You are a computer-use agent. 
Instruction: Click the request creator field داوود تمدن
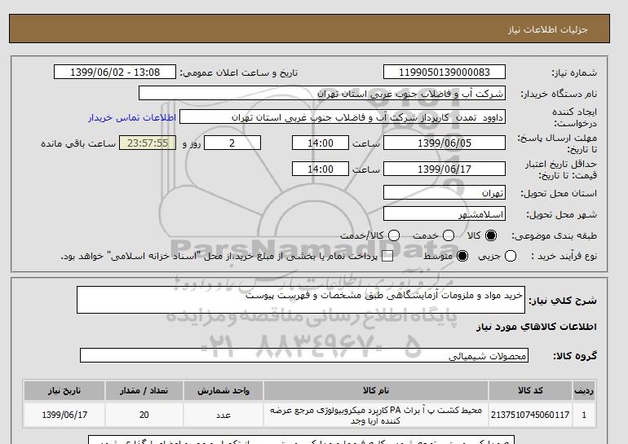(343, 117)
